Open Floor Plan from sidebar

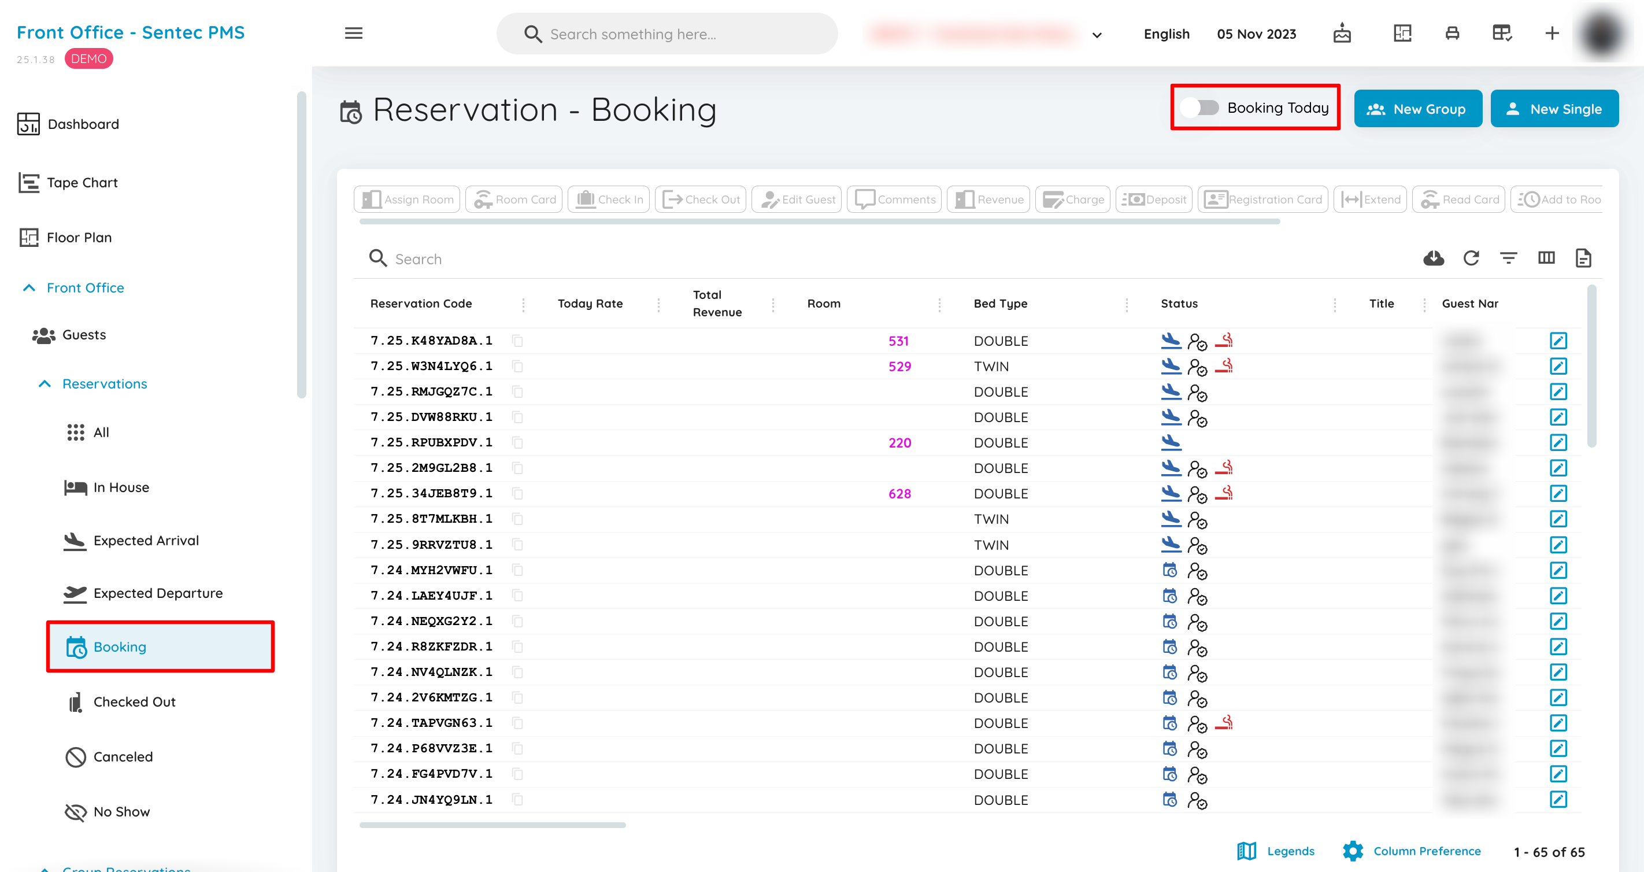coord(65,238)
